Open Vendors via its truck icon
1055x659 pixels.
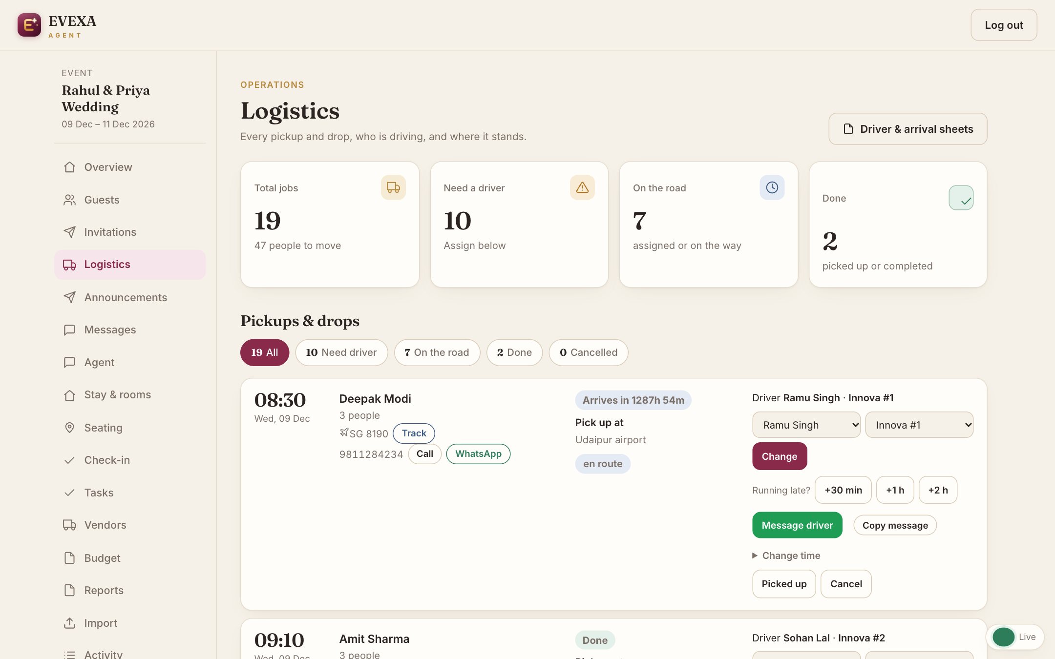[x=69, y=525]
